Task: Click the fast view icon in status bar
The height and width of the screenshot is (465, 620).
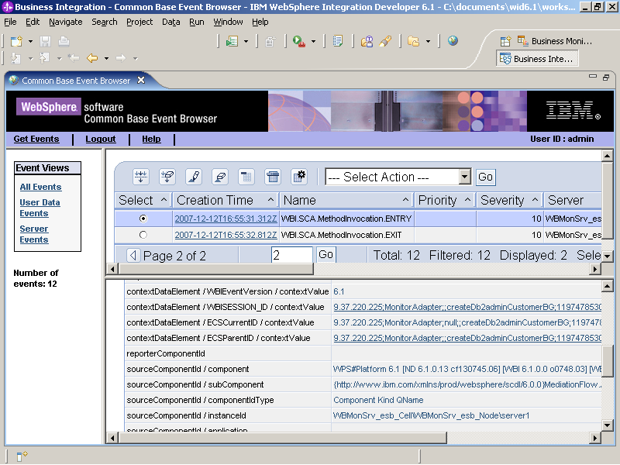Action: (x=22, y=456)
